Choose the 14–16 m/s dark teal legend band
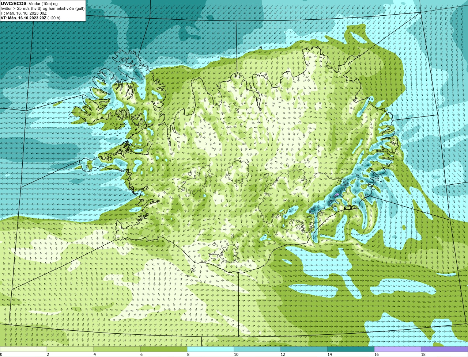This screenshot has height=357, width=468. pyautogui.click(x=351, y=349)
